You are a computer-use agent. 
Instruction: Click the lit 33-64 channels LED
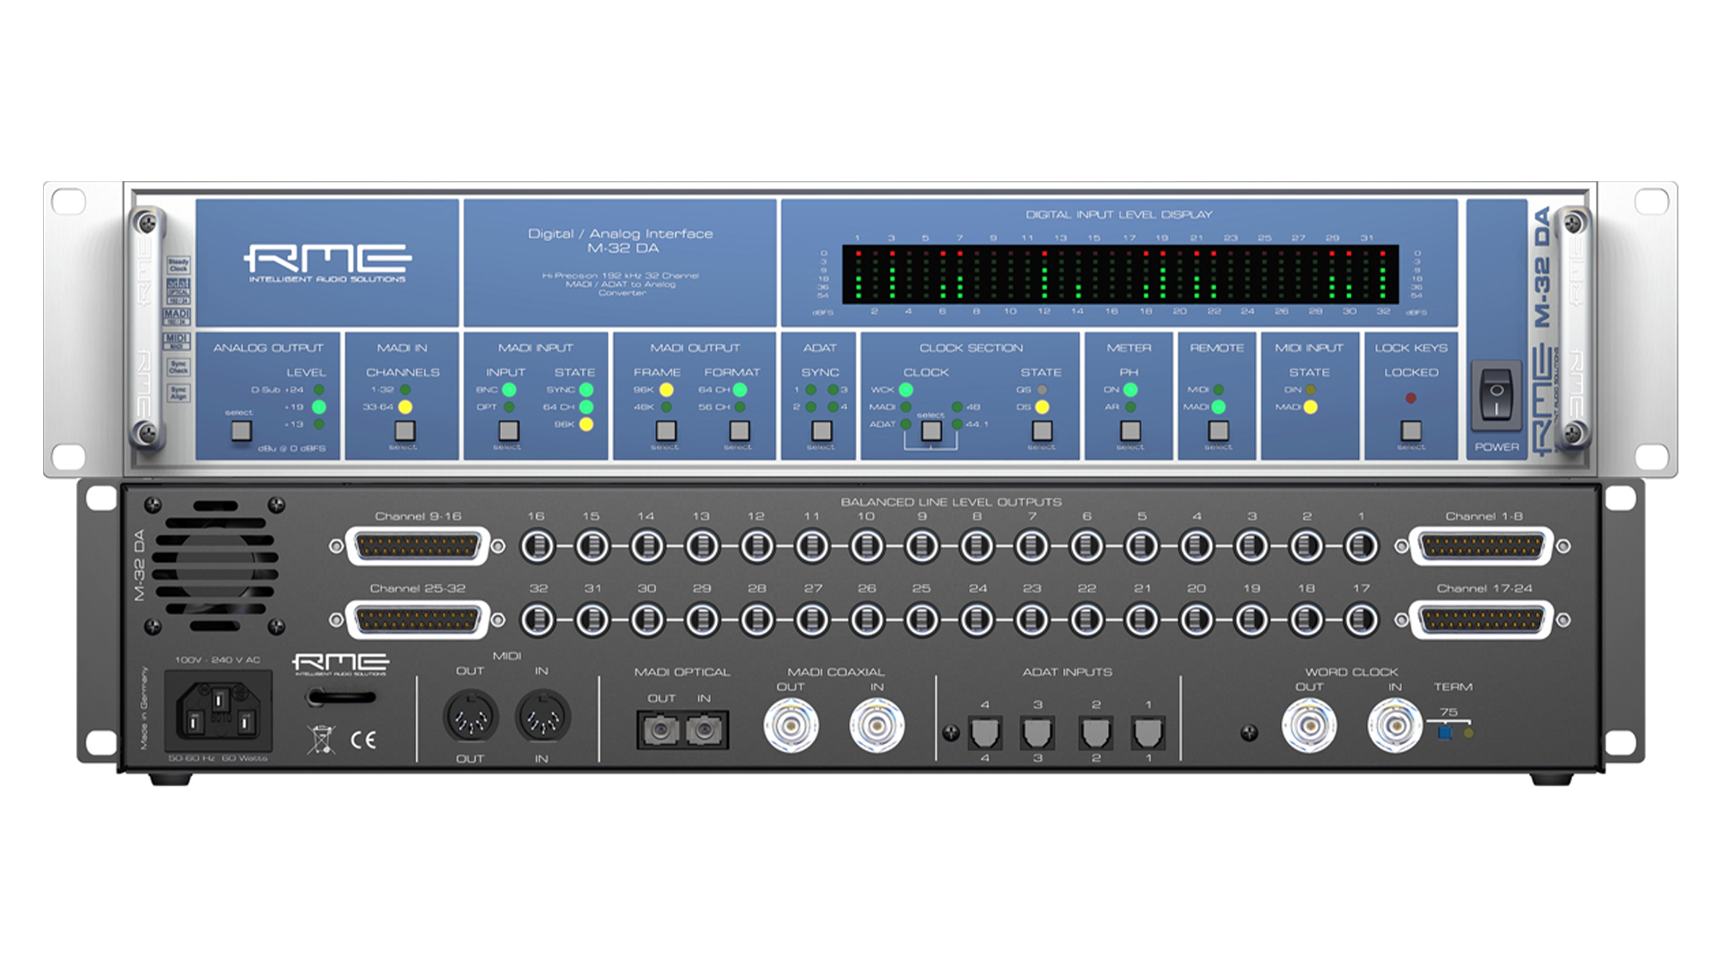point(405,407)
